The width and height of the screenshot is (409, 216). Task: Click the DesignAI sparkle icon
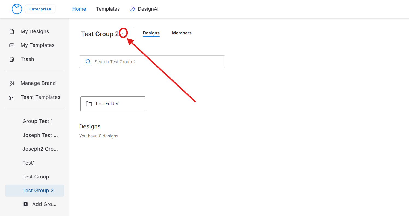point(133,9)
